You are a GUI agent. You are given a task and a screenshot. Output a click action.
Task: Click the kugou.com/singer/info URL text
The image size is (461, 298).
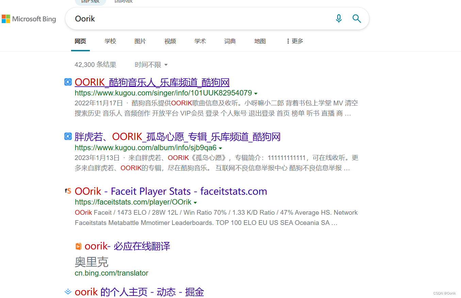163,93
